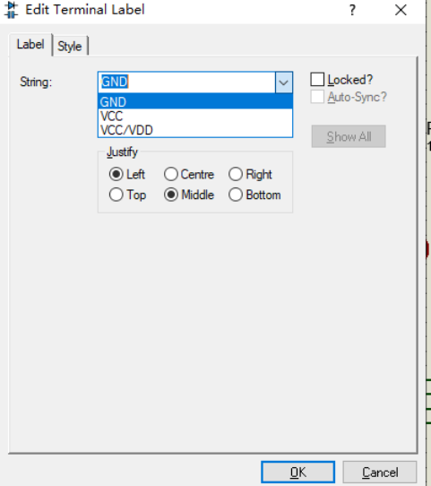Choose Bottom justify radio button

pos(236,195)
